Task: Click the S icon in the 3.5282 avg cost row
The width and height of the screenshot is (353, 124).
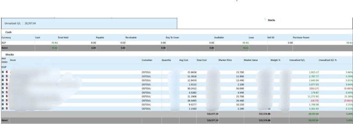Action: [7, 92]
